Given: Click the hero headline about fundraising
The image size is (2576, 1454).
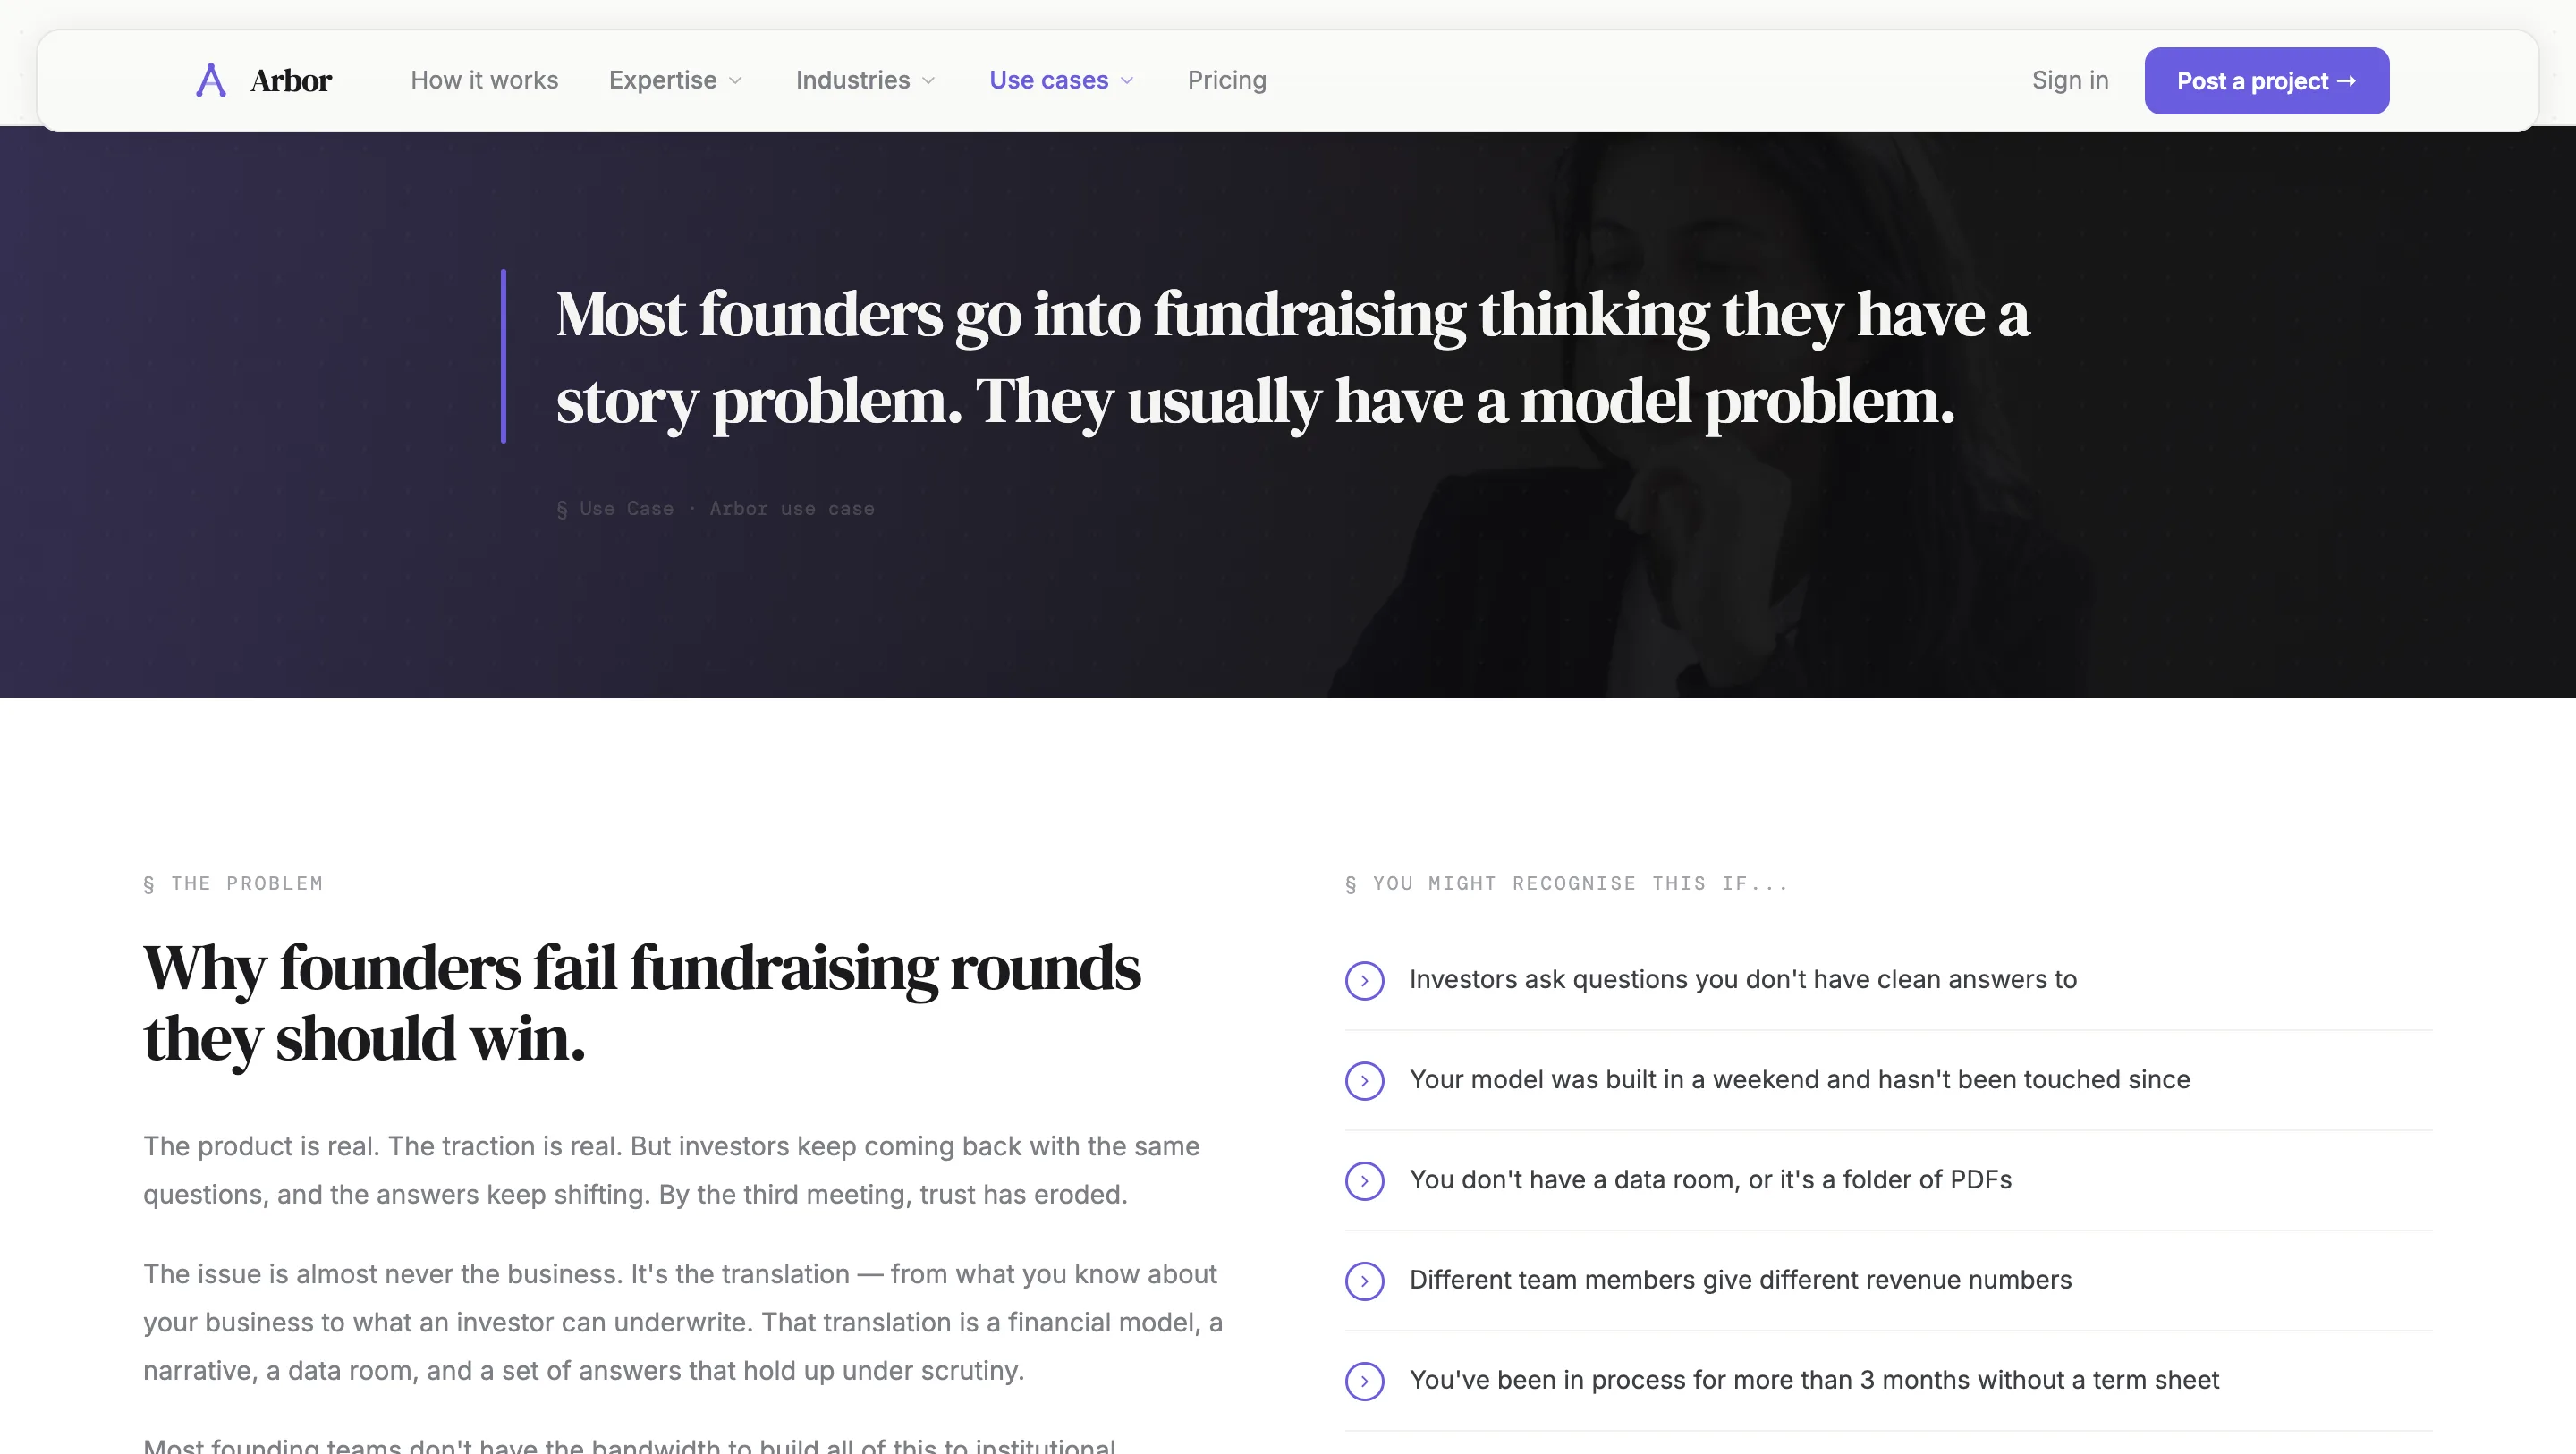Looking at the screenshot, I should pos(1291,357).
